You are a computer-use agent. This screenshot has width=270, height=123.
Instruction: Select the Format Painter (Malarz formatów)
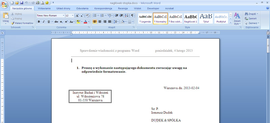coord(22,23)
